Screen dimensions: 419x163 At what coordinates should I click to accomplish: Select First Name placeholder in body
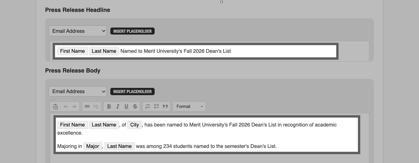pos(72,125)
